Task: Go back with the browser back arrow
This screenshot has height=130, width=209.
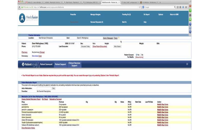Action: (x=20, y=7)
